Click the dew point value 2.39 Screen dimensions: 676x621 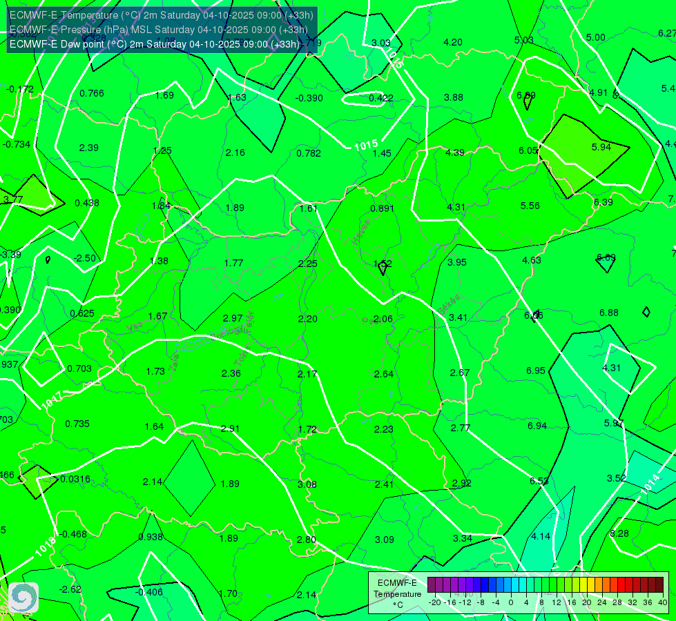[89, 148]
